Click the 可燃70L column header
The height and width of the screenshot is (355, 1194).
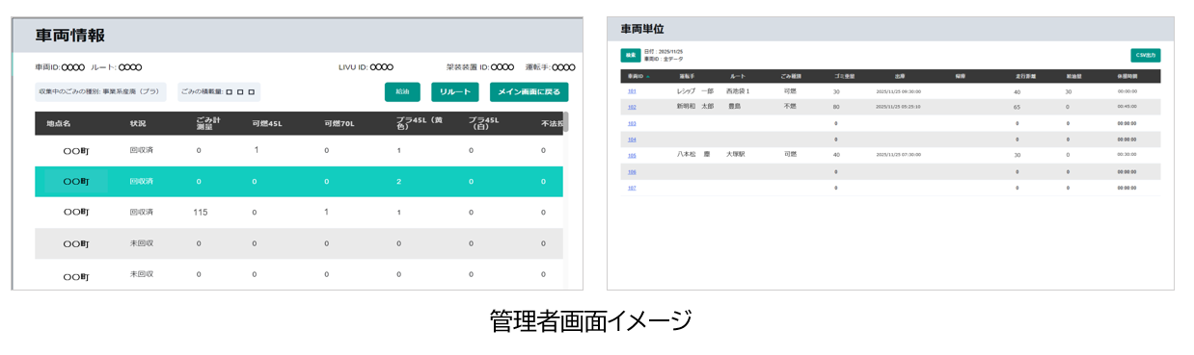[340, 123]
